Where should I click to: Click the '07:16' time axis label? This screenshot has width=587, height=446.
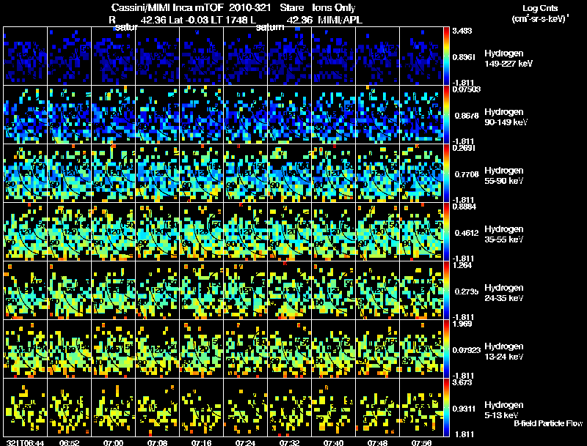pyautogui.click(x=201, y=443)
